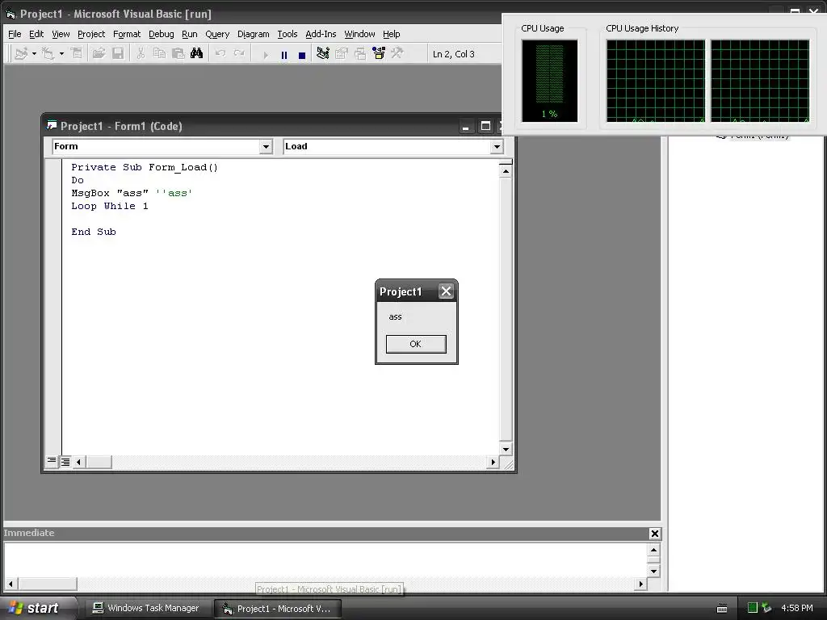Open the File menu
Image resolution: width=827 pixels, height=620 pixels.
coord(15,34)
